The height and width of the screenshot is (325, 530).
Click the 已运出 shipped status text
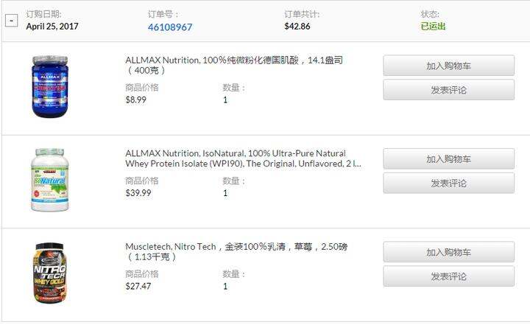click(433, 26)
